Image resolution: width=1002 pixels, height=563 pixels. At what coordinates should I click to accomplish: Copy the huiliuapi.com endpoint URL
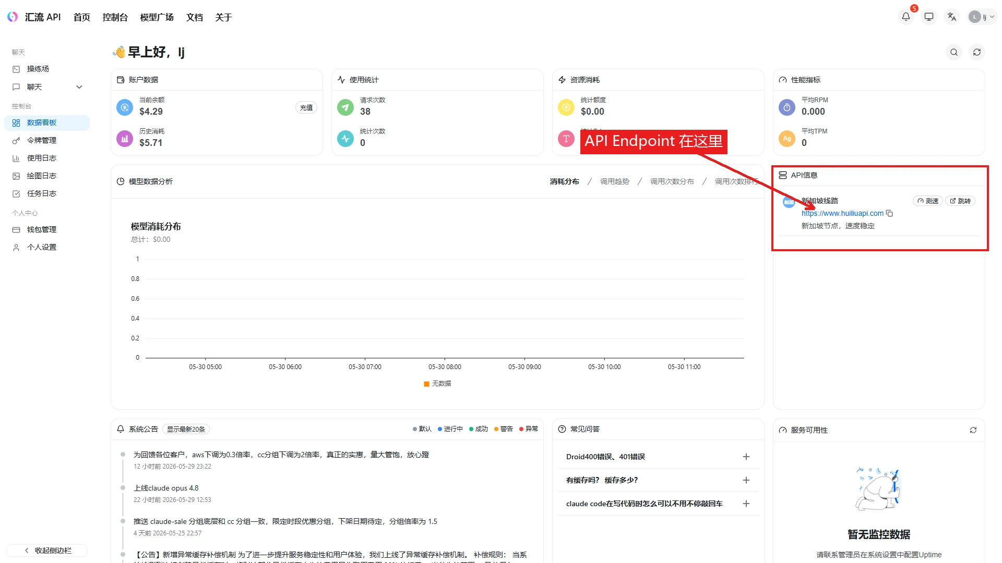click(890, 213)
